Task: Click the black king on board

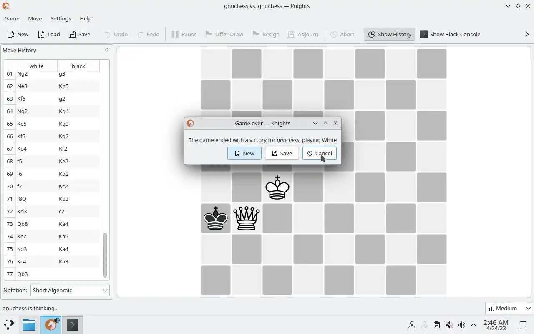Action: [216, 218]
